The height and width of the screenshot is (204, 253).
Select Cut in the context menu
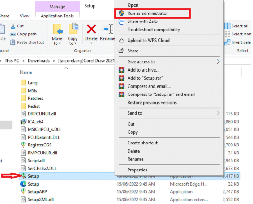pos(131,124)
